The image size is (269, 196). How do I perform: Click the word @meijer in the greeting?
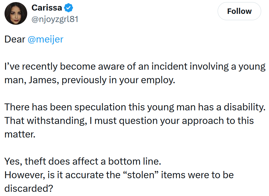pyautogui.click(x=45, y=39)
